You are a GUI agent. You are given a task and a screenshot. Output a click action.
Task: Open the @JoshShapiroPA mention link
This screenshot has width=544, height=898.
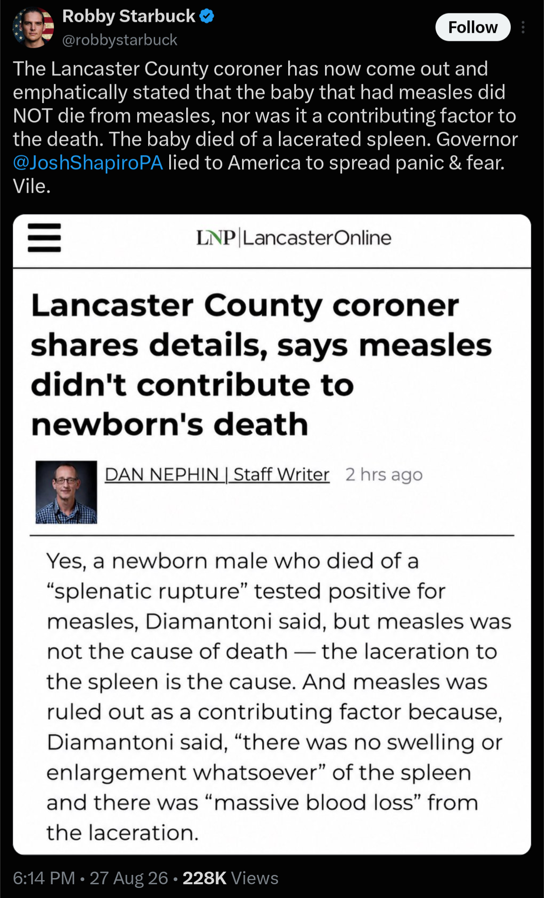click(88, 163)
